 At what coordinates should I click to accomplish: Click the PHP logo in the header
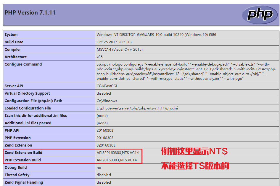click(x=260, y=15)
